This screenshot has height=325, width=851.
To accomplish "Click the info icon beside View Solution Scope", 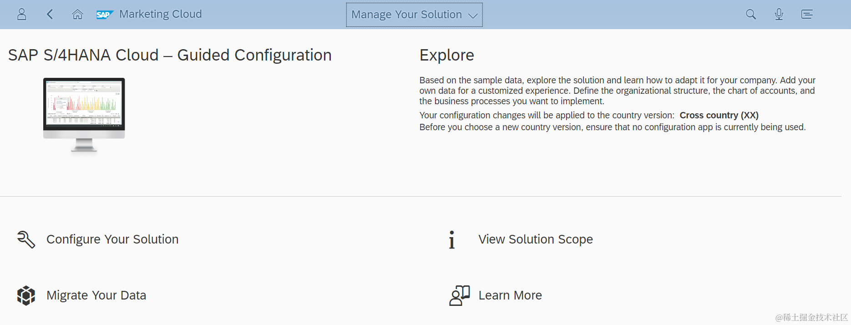I will [451, 239].
